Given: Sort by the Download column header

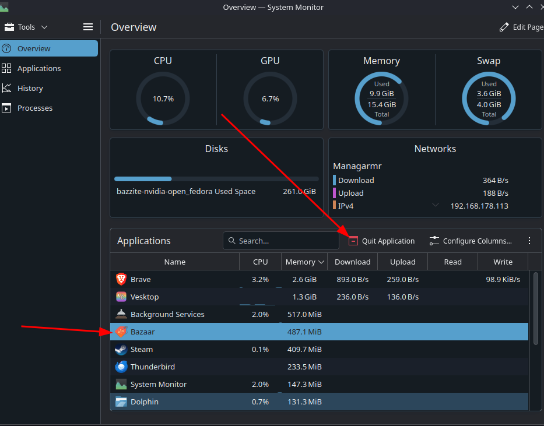Looking at the screenshot, I should coord(353,262).
